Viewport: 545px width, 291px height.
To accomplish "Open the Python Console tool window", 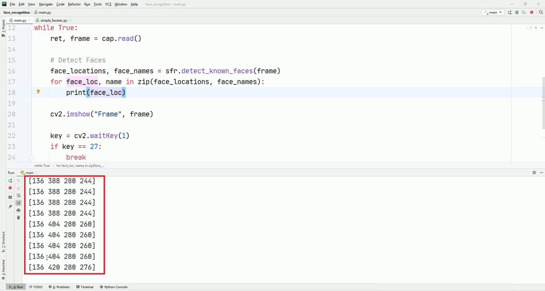I will [x=114, y=287].
